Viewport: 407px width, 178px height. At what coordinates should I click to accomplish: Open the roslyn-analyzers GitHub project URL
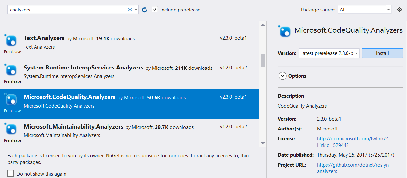(353, 168)
